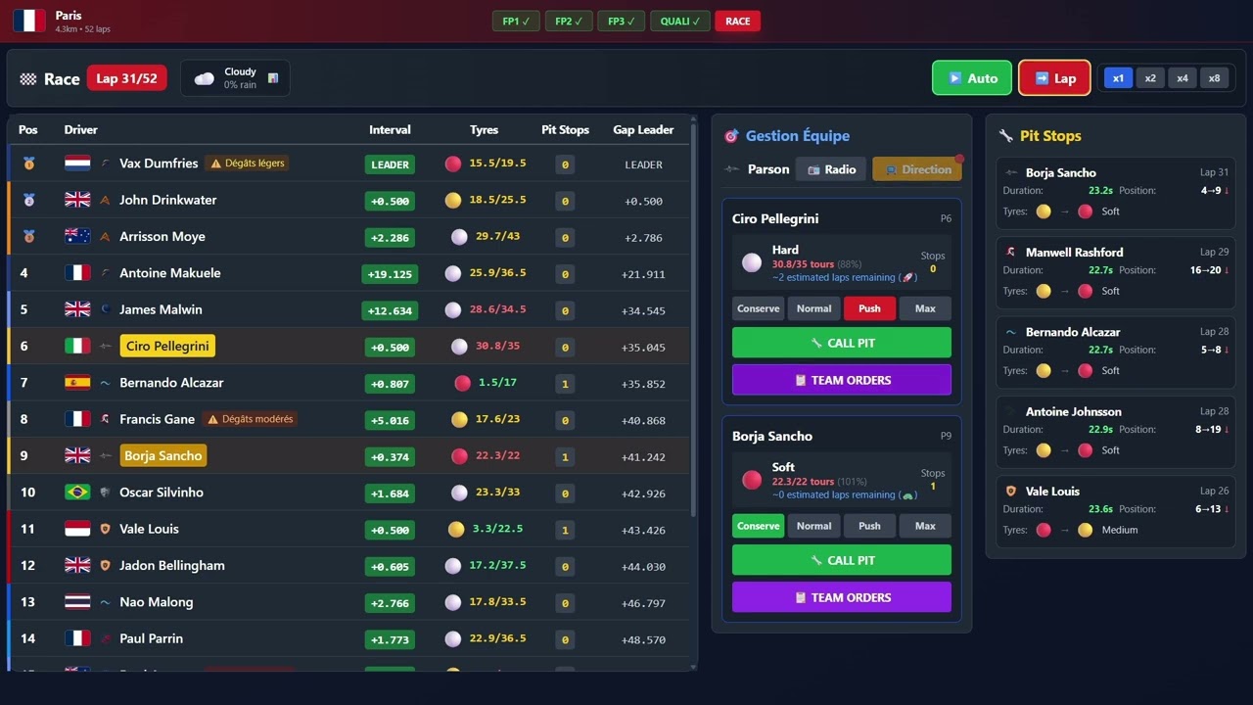Click the cloudy weather icon

click(x=205, y=78)
